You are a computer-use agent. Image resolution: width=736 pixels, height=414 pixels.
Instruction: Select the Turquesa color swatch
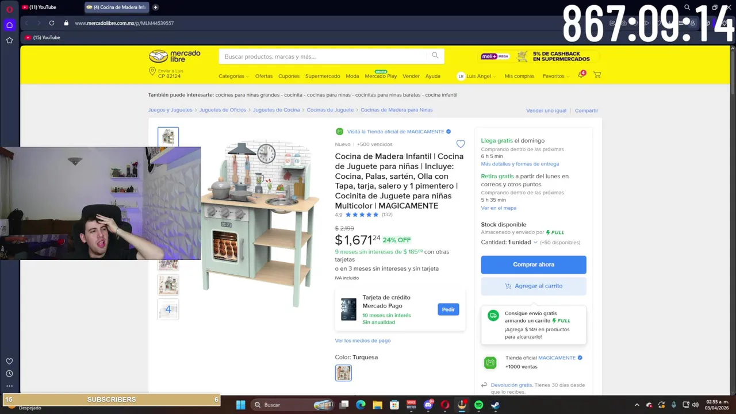pyautogui.click(x=343, y=373)
